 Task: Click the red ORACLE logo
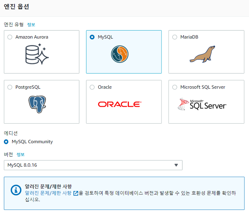click(120, 104)
